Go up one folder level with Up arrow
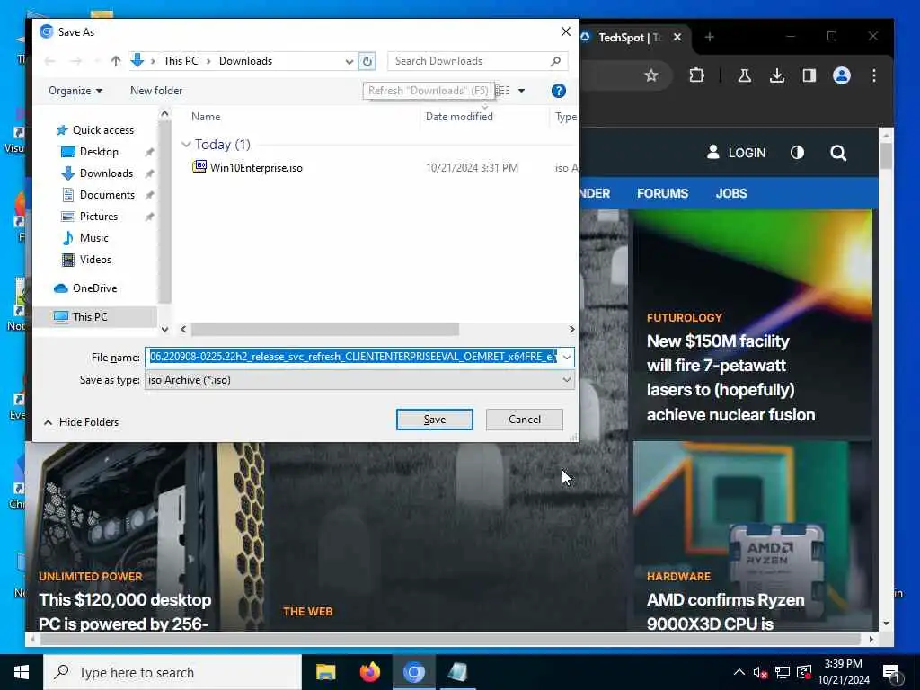 coord(116,61)
